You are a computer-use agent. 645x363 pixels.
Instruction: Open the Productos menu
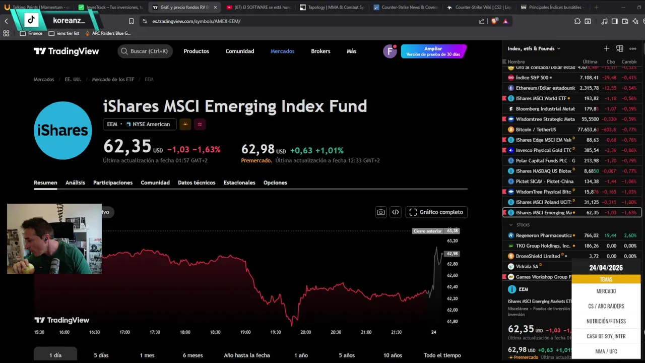coord(196,51)
